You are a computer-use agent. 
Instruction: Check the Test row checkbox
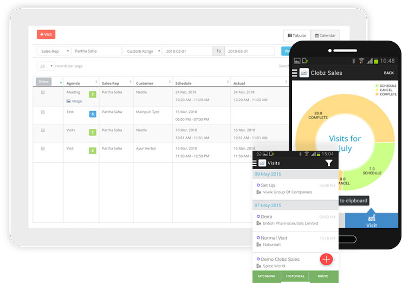[43, 112]
